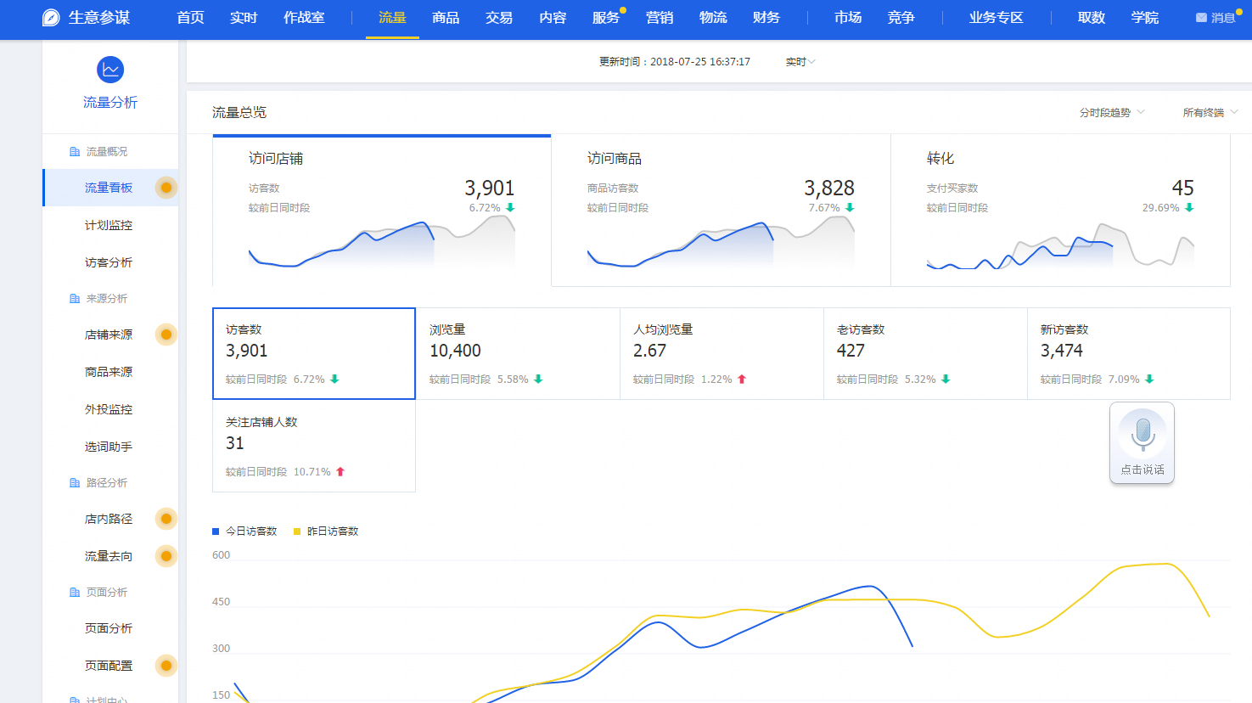
Task: Click orange dot beside 流量看板
Action: coord(166,188)
